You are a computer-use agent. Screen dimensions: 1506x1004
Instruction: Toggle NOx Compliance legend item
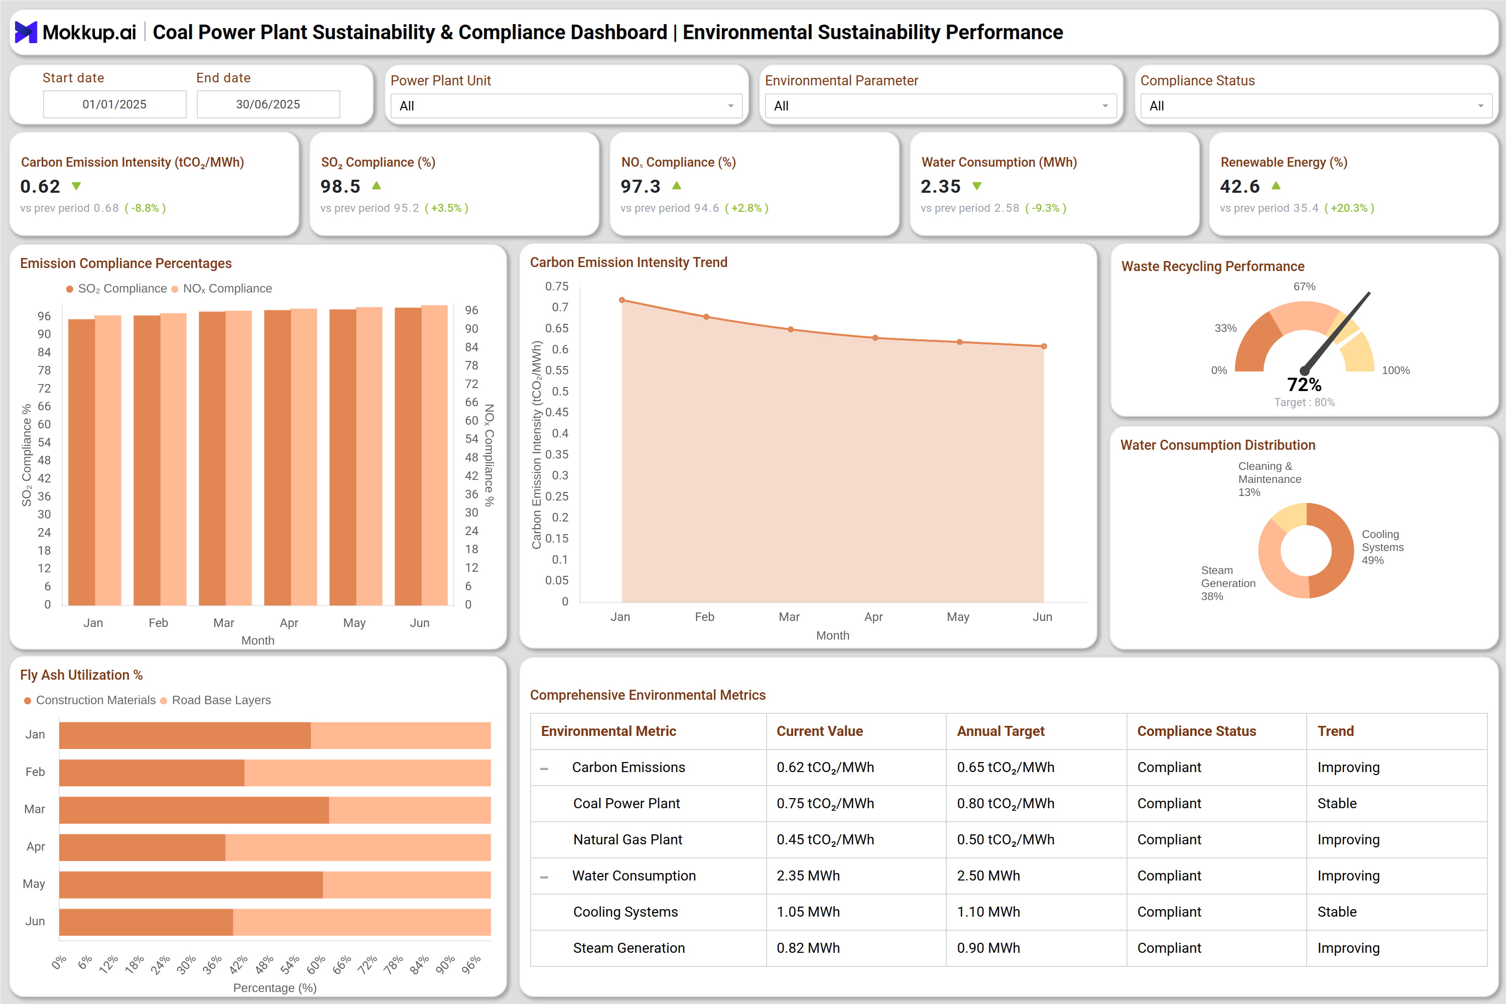pyautogui.click(x=221, y=289)
